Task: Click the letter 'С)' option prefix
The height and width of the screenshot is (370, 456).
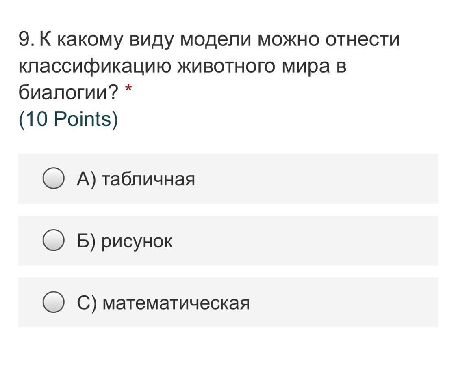Action: coord(87,303)
